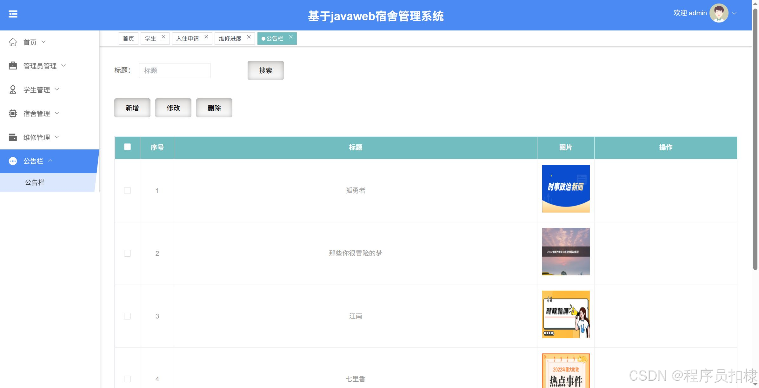Open the admin account dropdown arrow

pyautogui.click(x=734, y=13)
